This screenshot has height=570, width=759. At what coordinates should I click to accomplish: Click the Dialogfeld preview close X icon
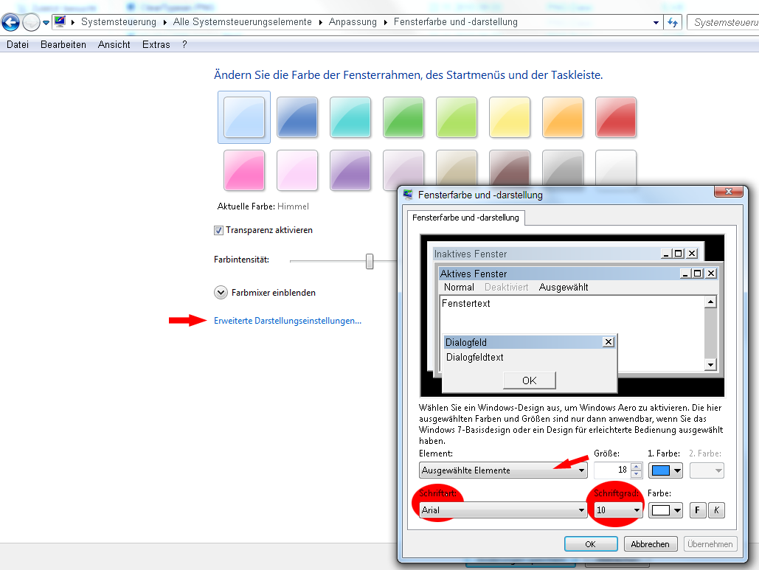point(609,342)
